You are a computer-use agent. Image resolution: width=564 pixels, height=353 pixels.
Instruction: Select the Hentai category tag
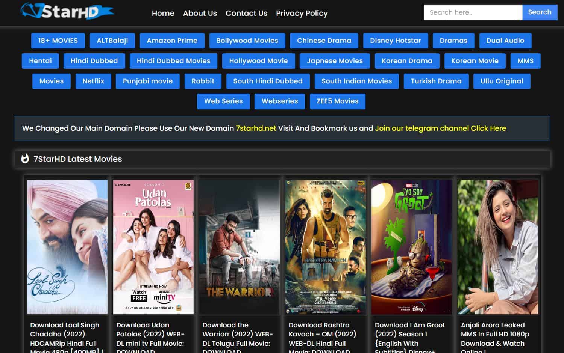coord(40,61)
